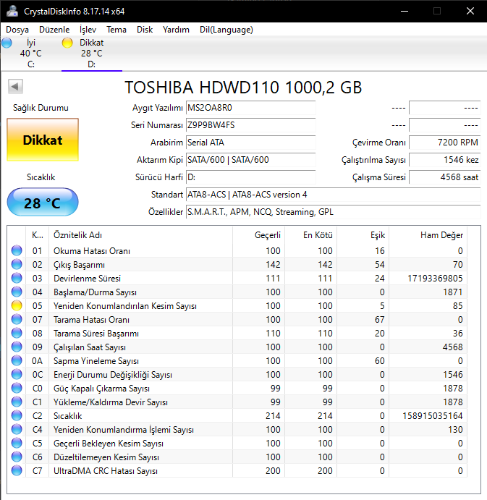Click status orb of Sapma Yineleme Sayısı row

(x=17, y=360)
